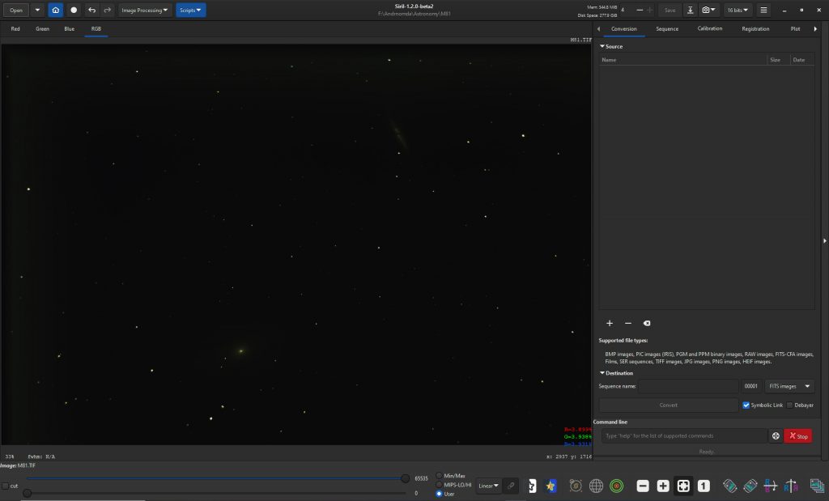Click the red Stop button
Viewport: 829px width, 501px height.
tap(798, 436)
